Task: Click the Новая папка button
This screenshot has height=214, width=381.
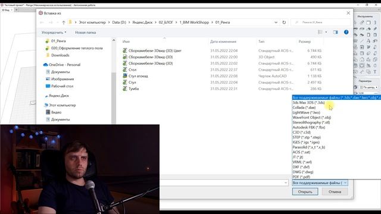Action: [x=85, y=32]
